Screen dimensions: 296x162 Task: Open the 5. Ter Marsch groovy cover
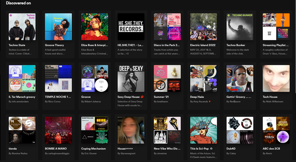tap(22, 79)
